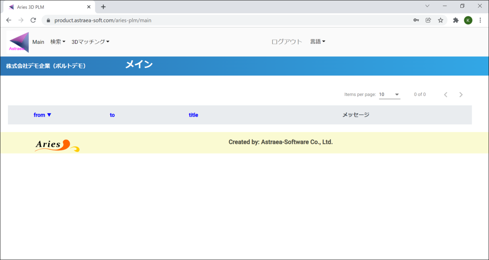Viewport: 489px width, 260px height.
Task: Sort by the title column
Action: (x=193, y=115)
